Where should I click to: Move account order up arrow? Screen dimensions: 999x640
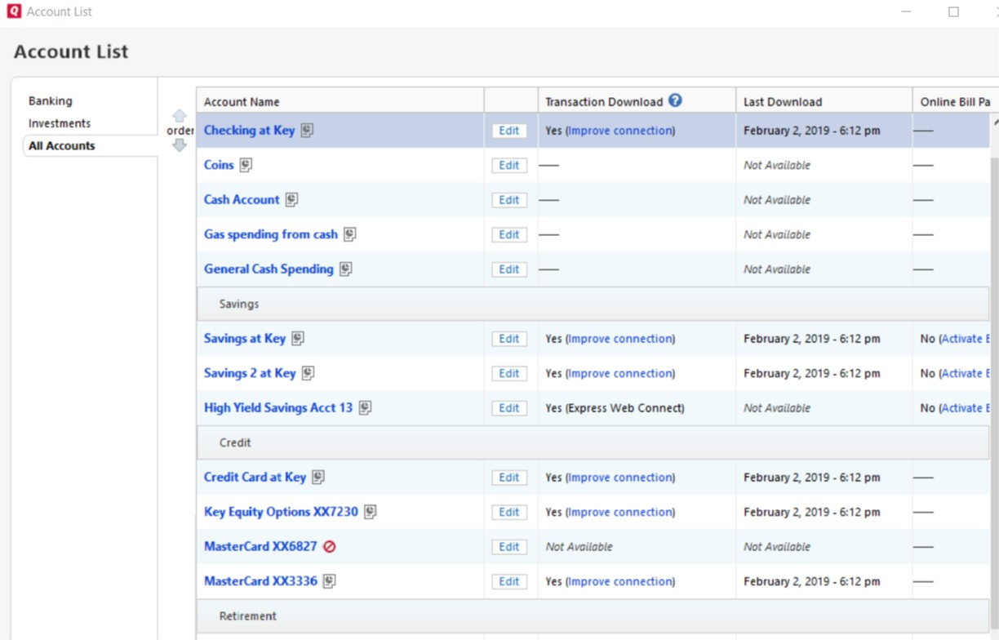(180, 116)
